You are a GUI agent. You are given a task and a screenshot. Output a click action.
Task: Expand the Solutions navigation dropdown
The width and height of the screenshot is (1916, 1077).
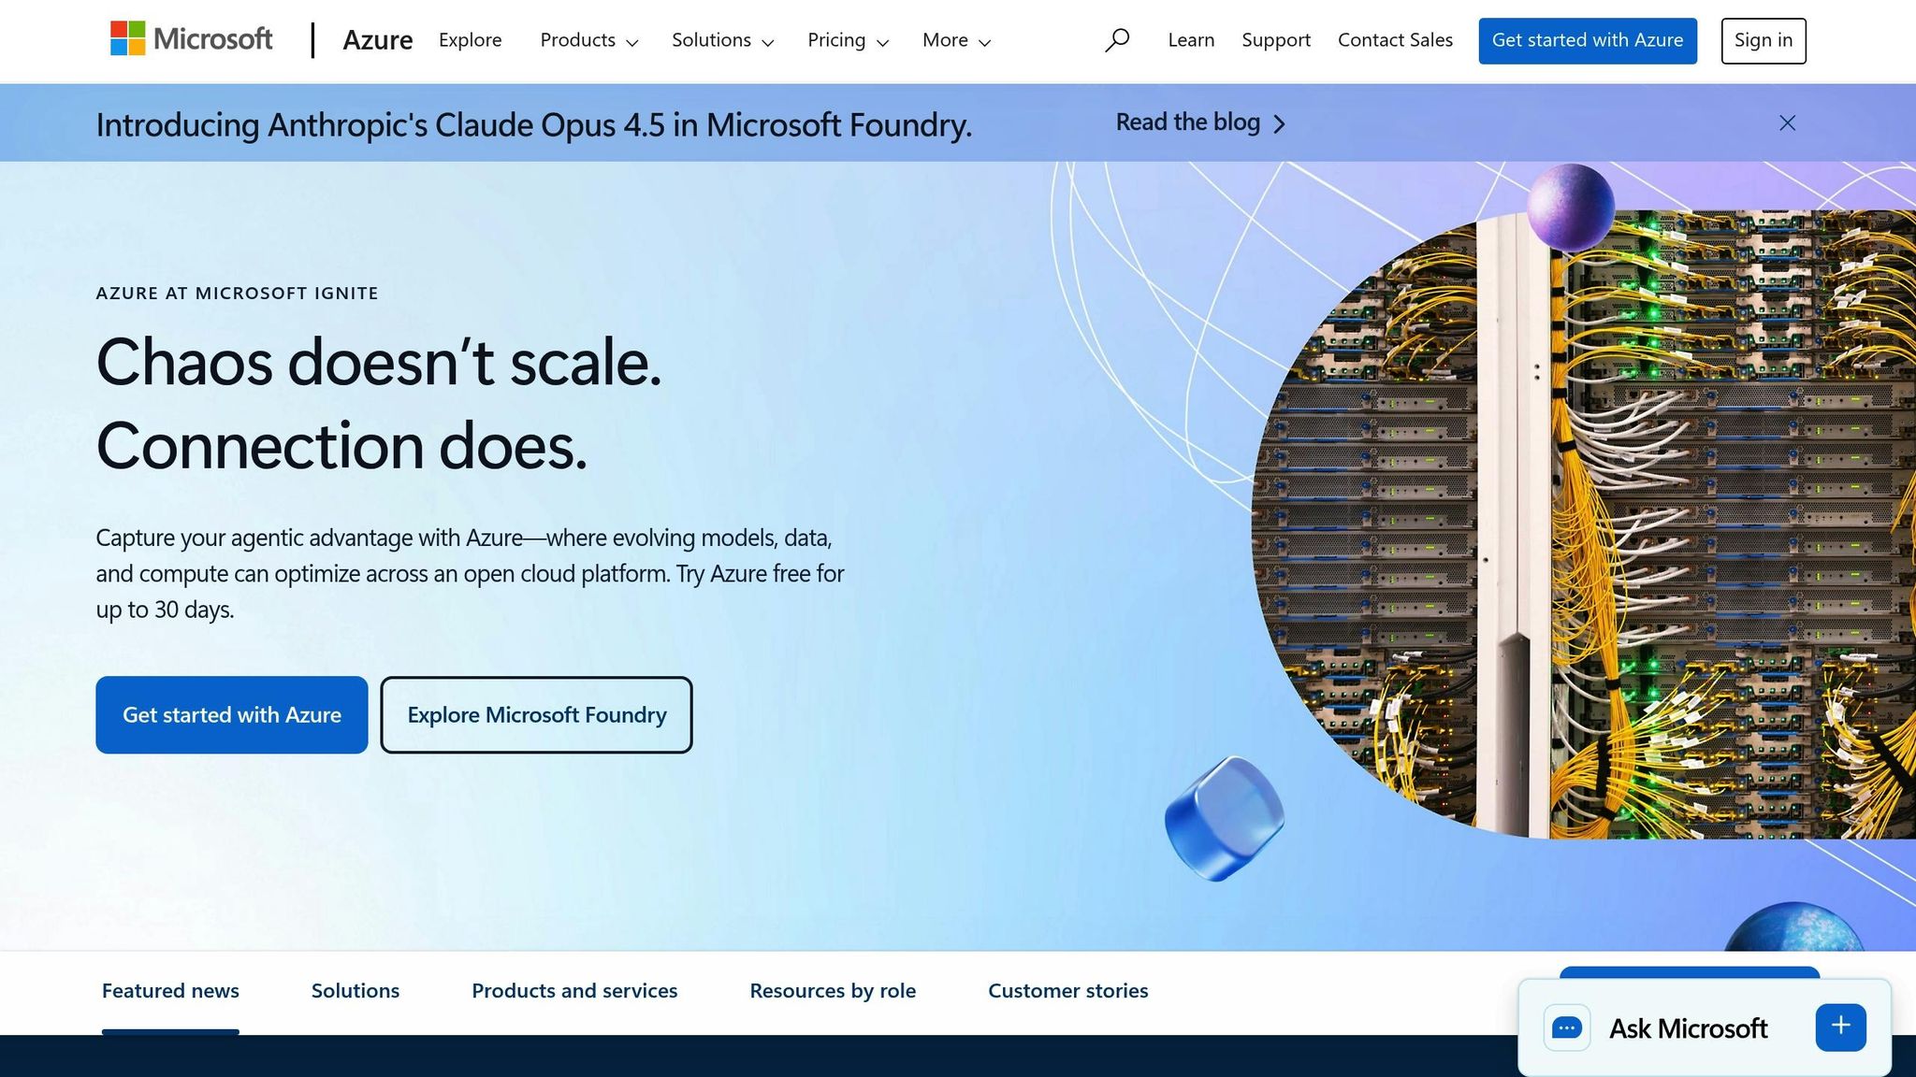[x=721, y=40]
